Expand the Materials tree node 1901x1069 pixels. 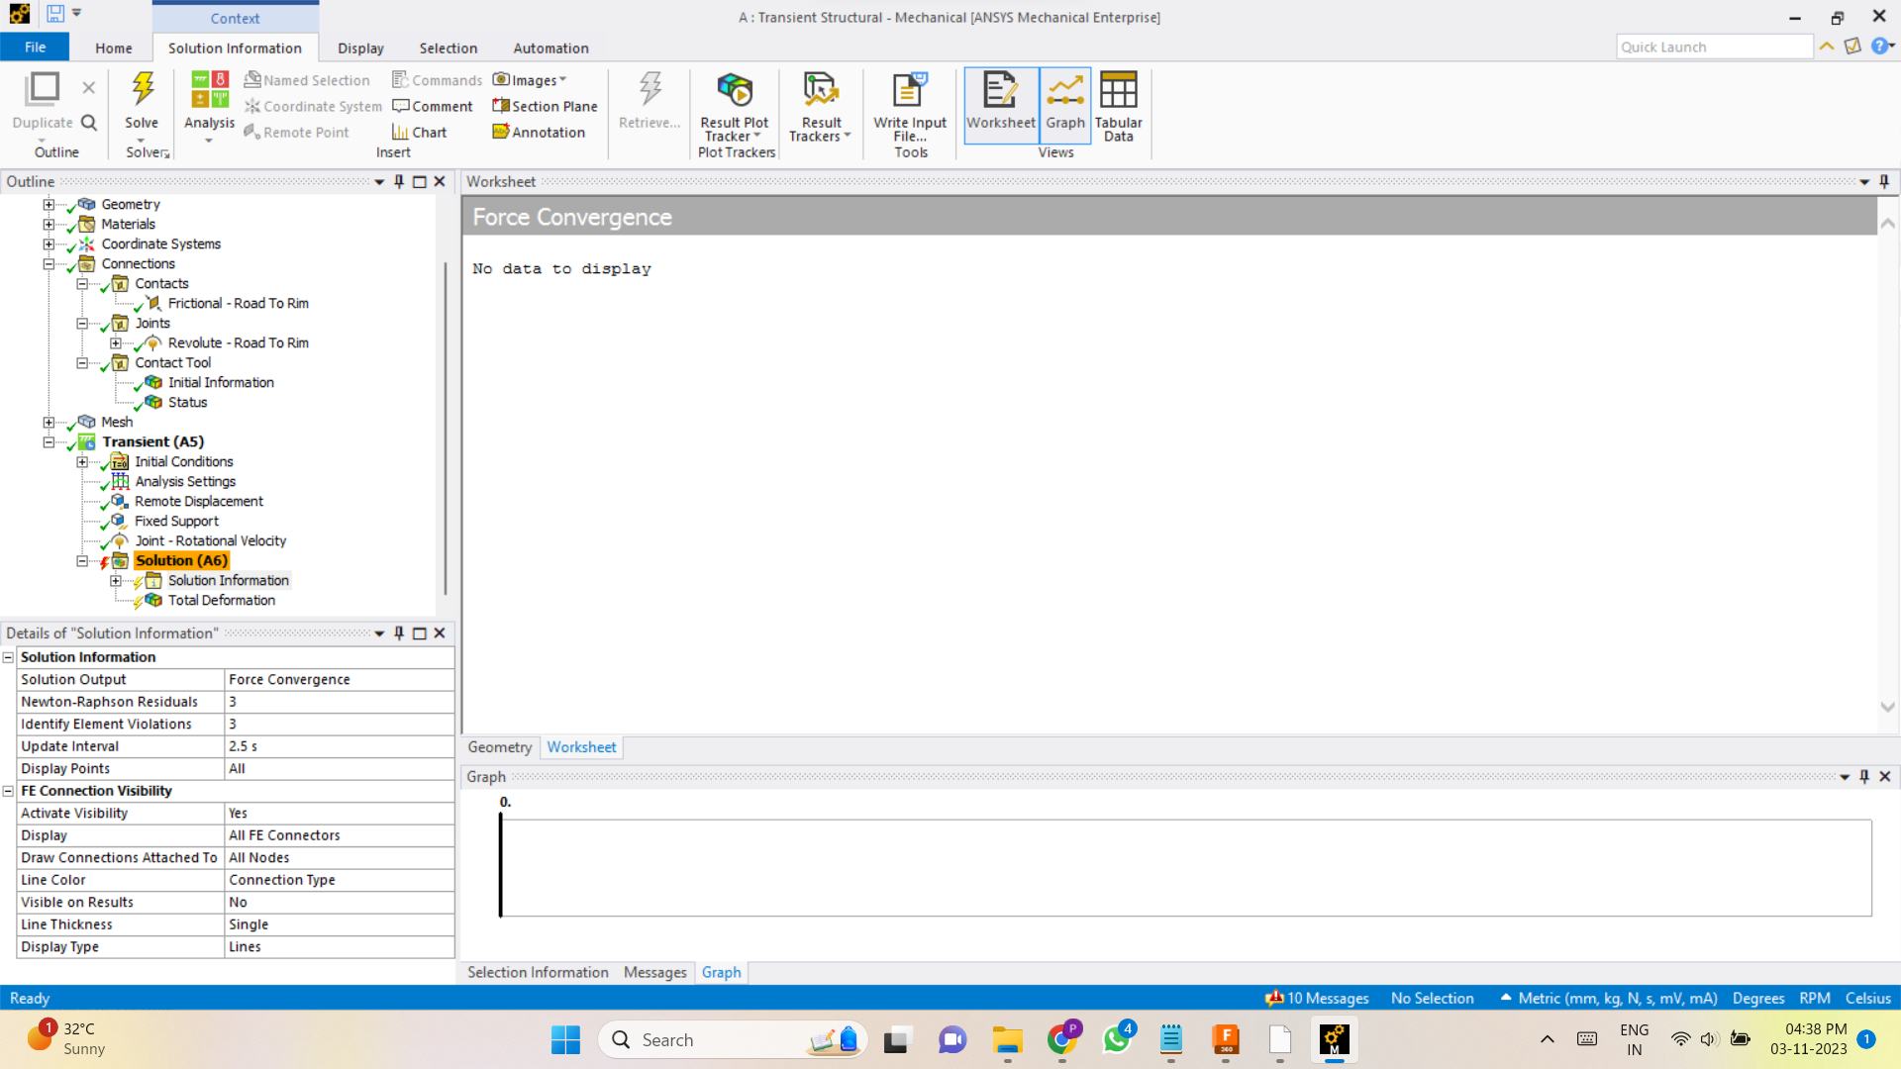tap(49, 225)
